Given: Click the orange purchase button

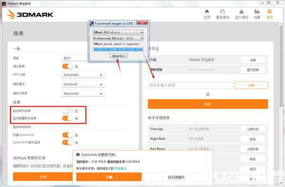Looking at the screenshot, I should point(208,104).
